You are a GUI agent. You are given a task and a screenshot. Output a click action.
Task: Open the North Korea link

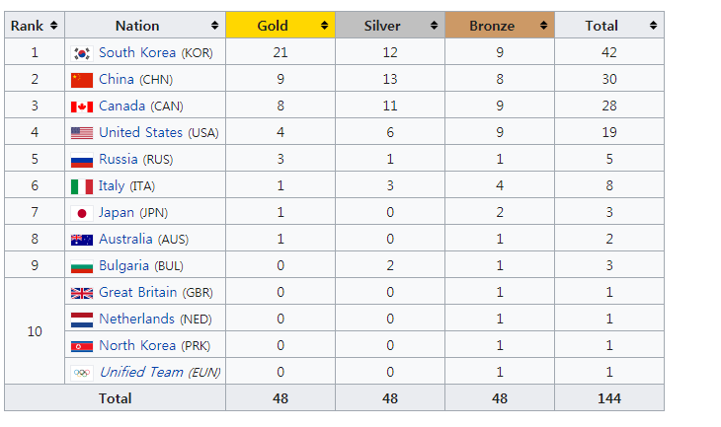pyautogui.click(x=137, y=345)
